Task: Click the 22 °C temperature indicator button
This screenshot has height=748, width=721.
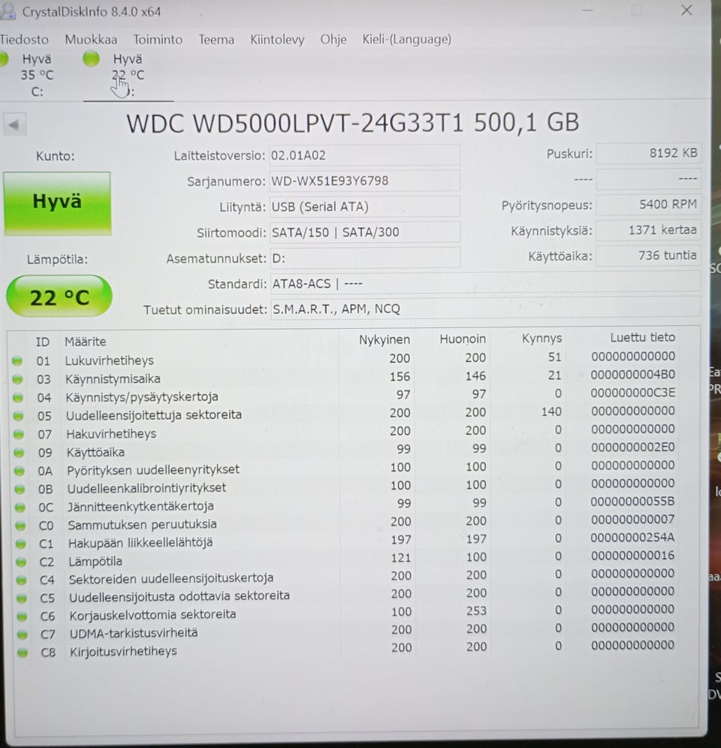Action: click(59, 296)
